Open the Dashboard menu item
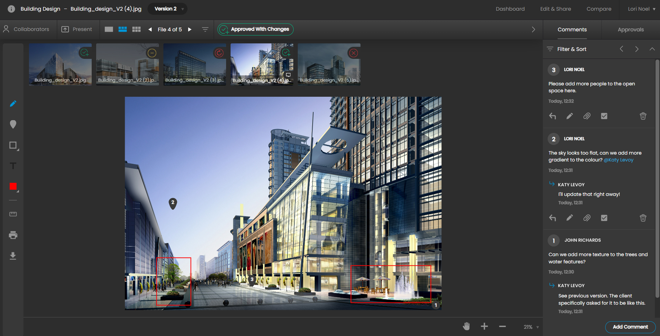660x336 pixels. pos(510,9)
